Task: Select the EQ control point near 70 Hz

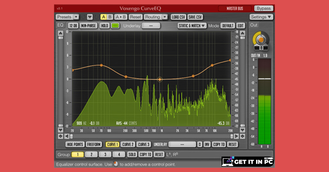Action: coord(101,65)
